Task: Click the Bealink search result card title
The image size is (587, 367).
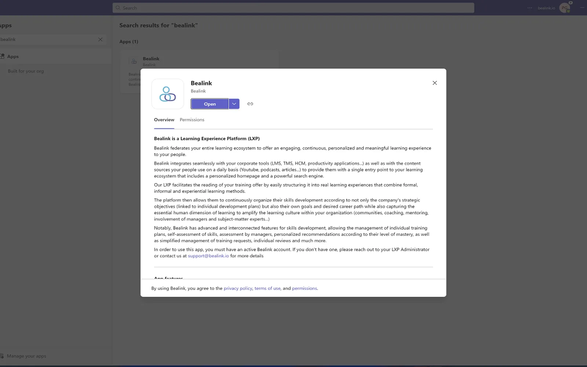Action: 151,59
